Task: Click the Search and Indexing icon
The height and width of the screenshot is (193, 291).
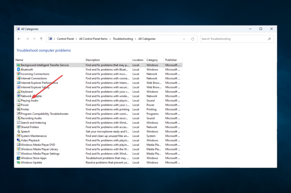Action: (x=19, y=123)
